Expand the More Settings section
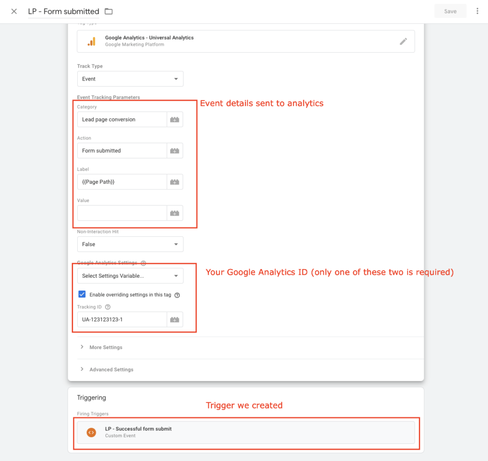The width and height of the screenshot is (488, 461). (x=106, y=347)
